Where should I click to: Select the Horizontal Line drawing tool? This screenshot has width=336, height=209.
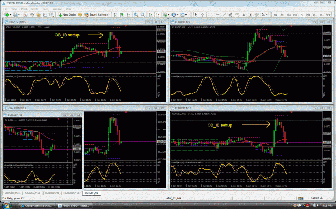coord(218,15)
